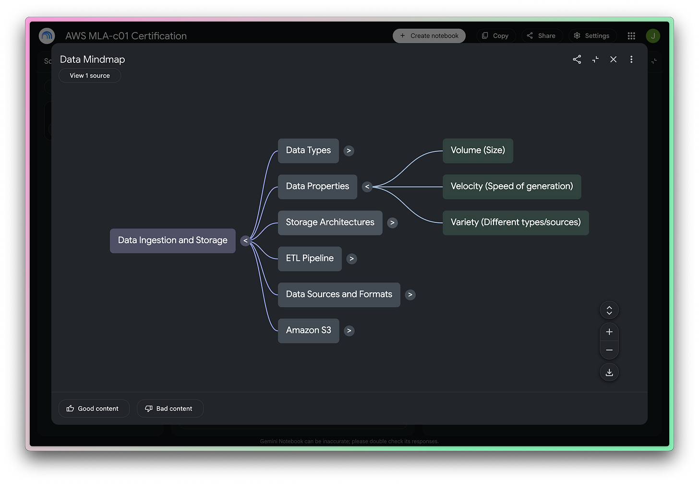Click the Velocity (Speed of generation) node
This screenshot has height=484, width=699.
click(x=512, y=187)
